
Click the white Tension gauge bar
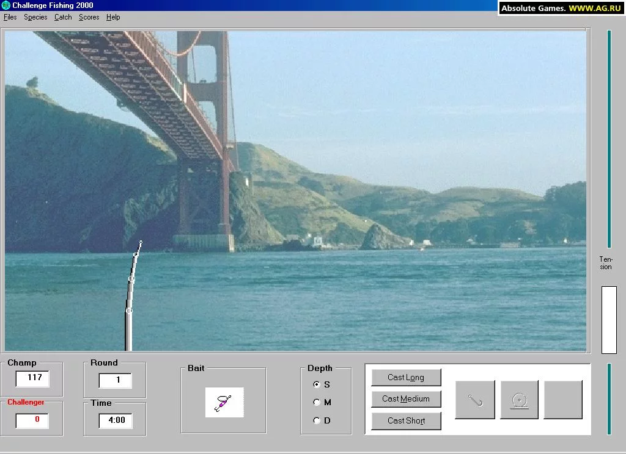pos(609,320)
